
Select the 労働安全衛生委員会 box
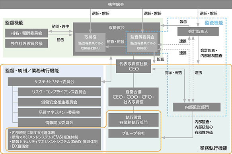[59, 102]
